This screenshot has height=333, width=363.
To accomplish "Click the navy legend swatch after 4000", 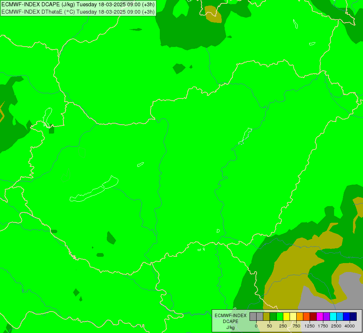I will pos(353,317).
